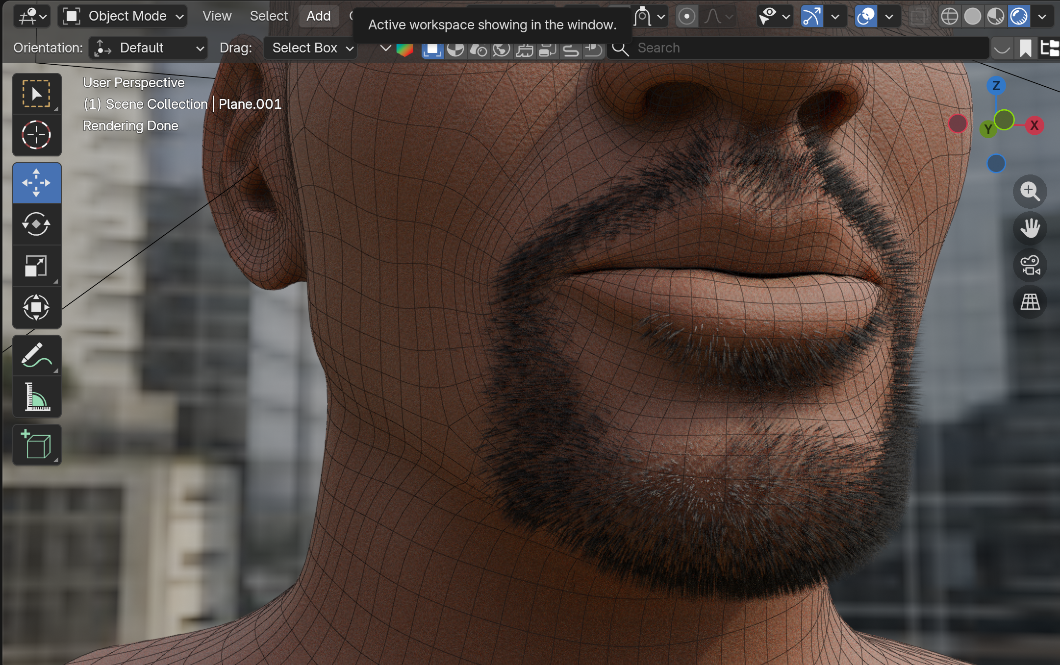This screenshot has width=1060, height=665.
Task: Toggle proportional editing button
Action: [687, 16]
